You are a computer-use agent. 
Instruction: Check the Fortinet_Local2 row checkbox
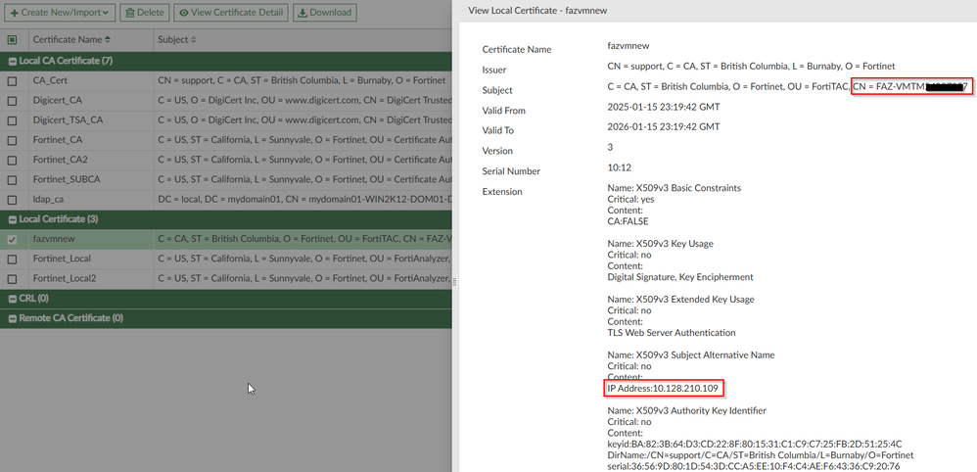point(12,279)
